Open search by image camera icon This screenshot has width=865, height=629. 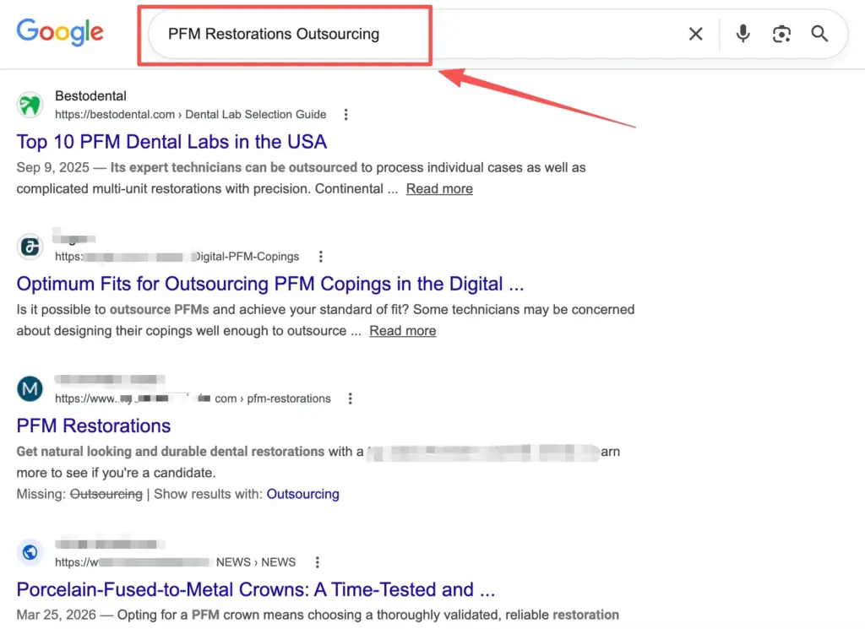tap(781, 34)
